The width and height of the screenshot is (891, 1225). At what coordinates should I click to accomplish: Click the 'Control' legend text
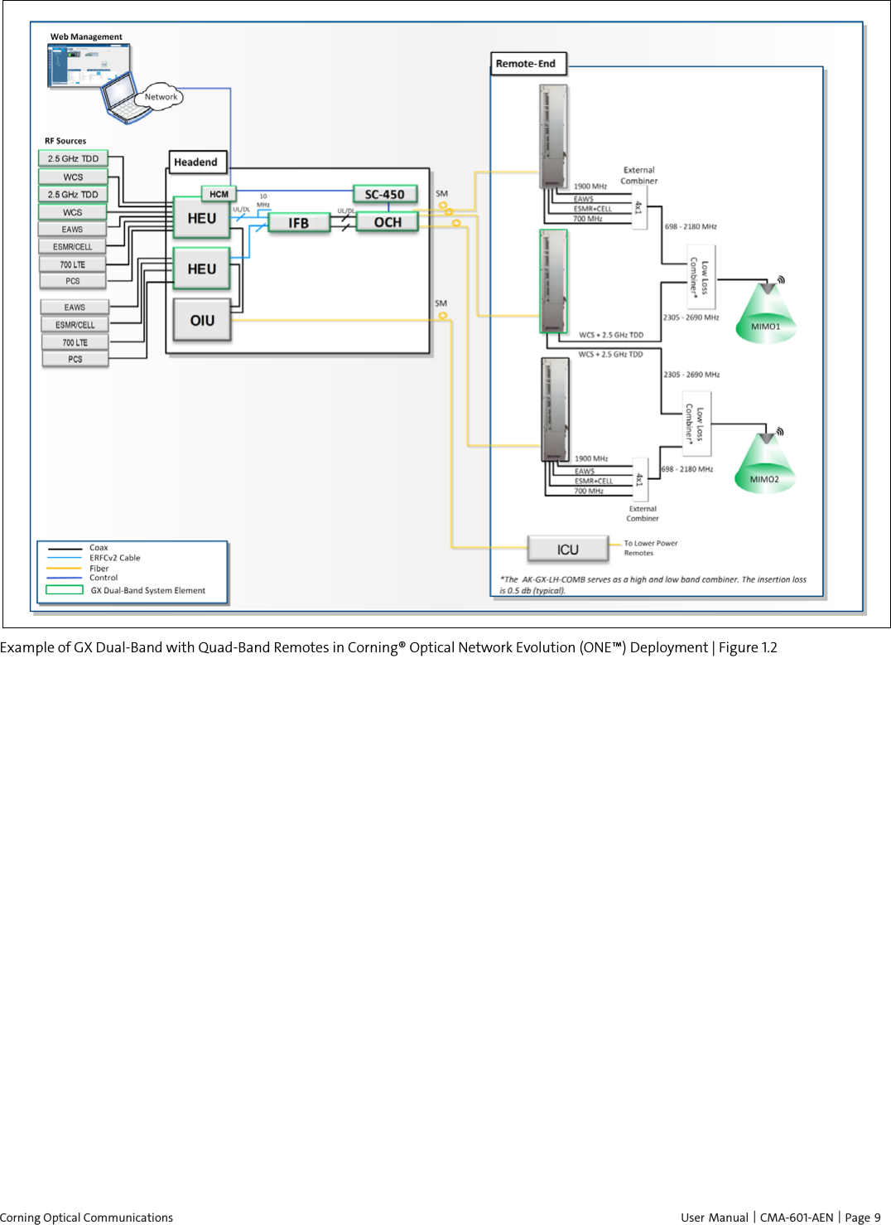coord(104,578)
